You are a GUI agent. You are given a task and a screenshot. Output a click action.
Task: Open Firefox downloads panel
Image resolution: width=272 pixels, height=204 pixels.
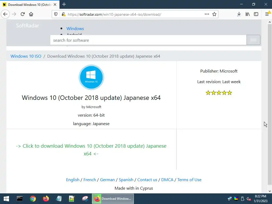coord(239,14)
